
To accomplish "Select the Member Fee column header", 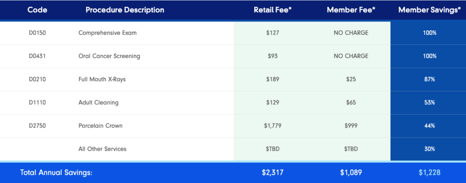I will 351,10.
